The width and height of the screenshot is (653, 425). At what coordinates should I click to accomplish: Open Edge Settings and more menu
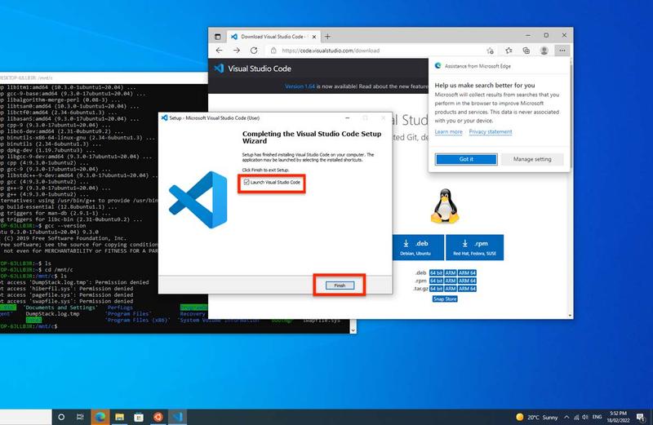tap(562, 51)
